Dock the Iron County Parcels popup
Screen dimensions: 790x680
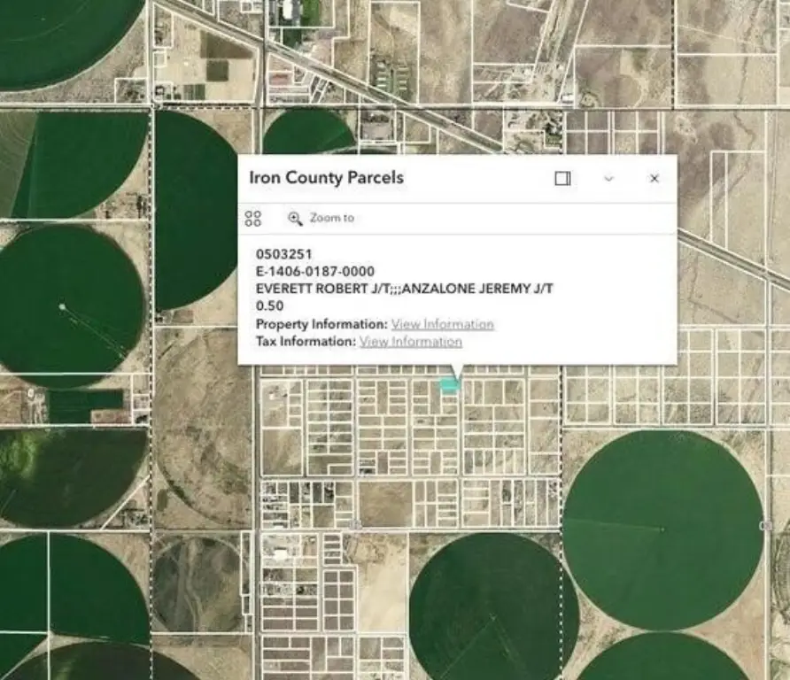click(x=562, y=179)
